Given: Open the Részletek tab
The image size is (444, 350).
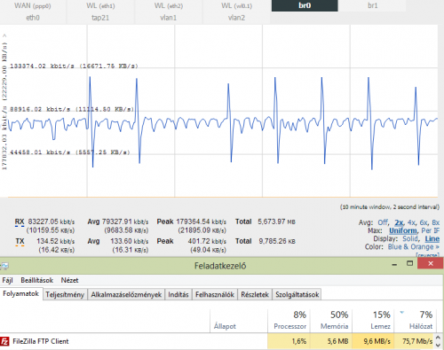Looking at the screenshot, I should point(255,294).
